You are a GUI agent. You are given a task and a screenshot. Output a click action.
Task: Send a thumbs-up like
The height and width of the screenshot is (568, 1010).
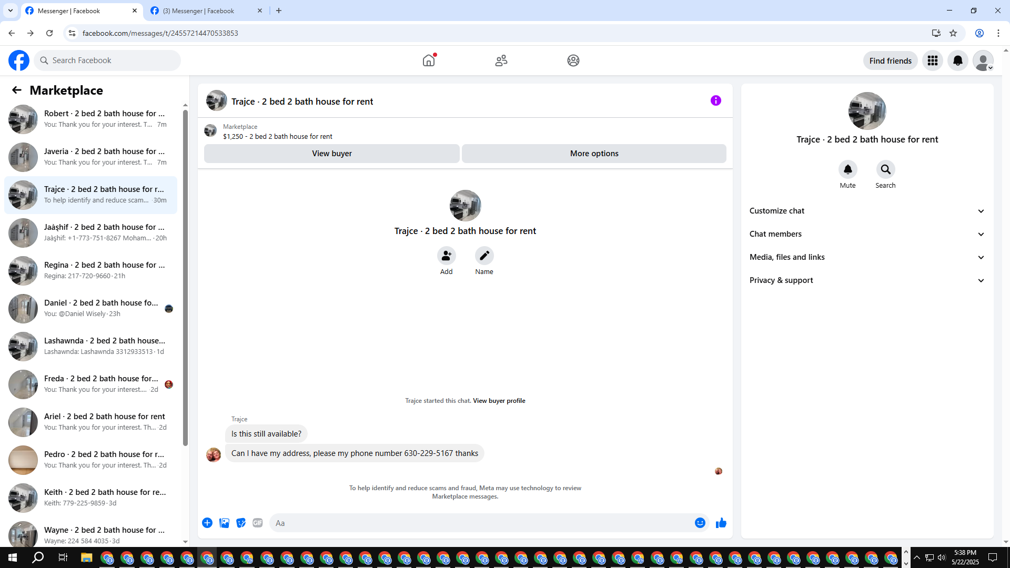[x=721, y=523]
